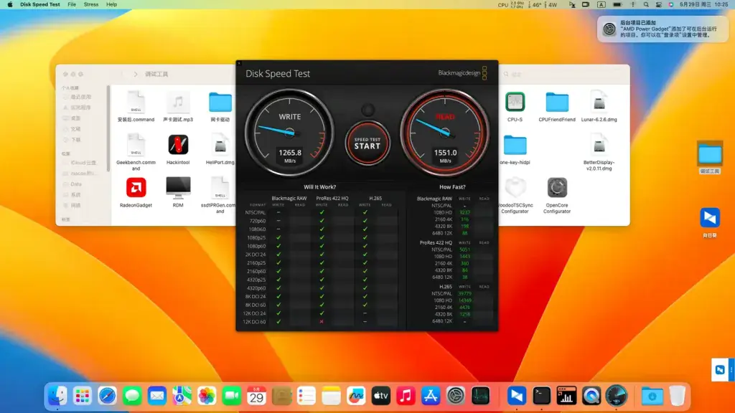The image size is (735, 413).
Task: Open Launchpad from the Dock
Action: (x=83, y=396)
